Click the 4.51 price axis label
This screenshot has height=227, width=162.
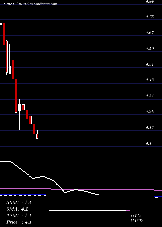tap(149, 64)
